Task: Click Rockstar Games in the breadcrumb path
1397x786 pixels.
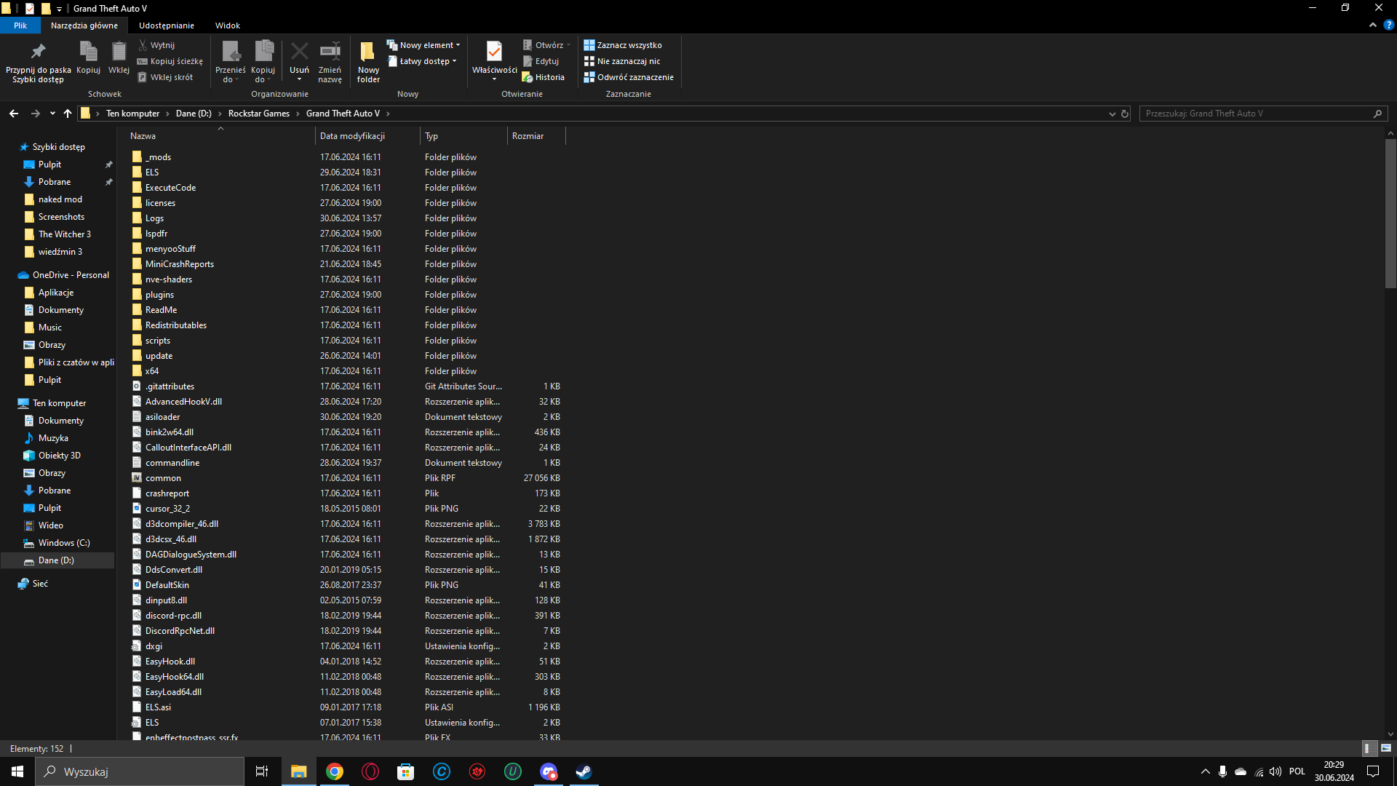Action: 258,114
